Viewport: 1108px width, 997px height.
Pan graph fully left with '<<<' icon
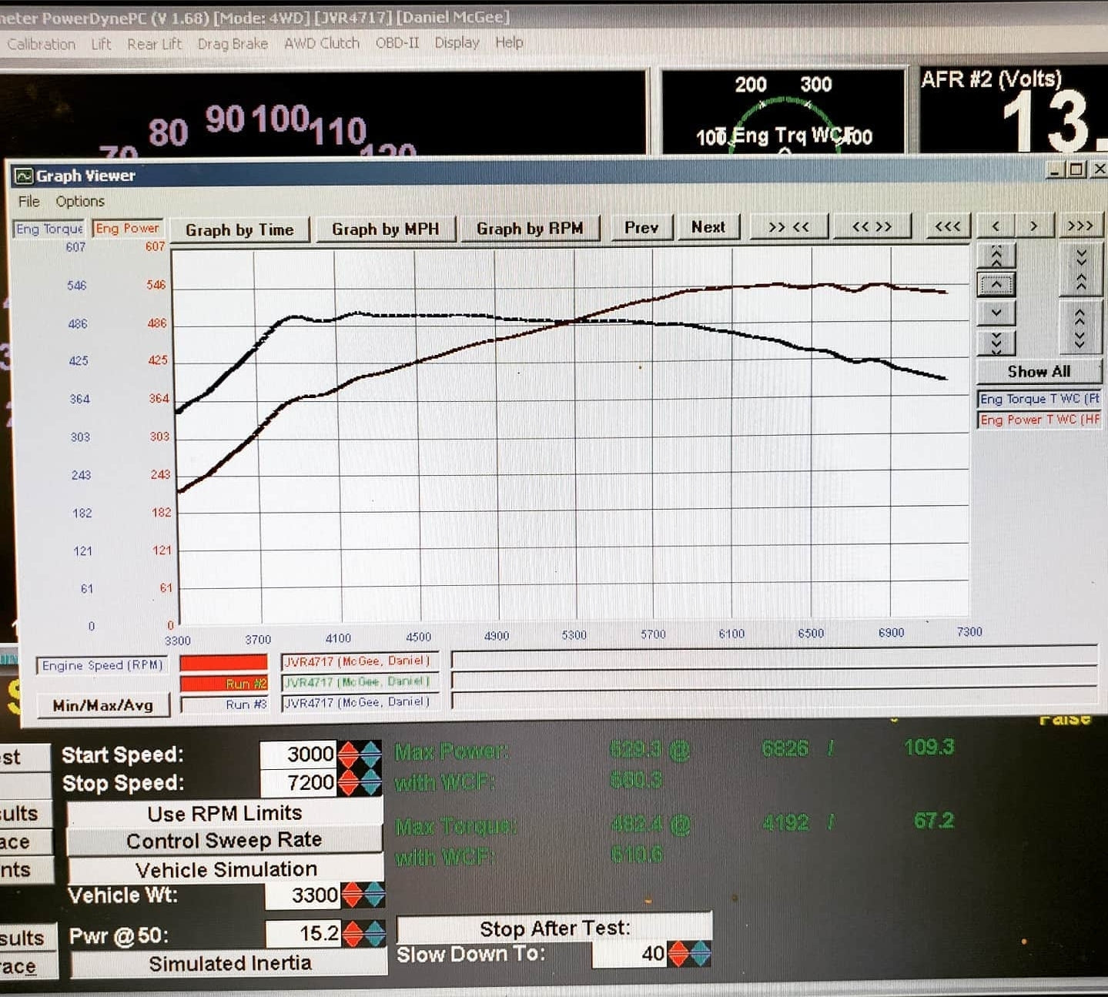coord(946,226)
